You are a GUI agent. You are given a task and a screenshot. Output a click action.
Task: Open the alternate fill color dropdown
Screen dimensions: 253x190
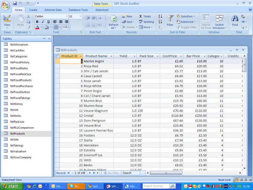(69, 27)
